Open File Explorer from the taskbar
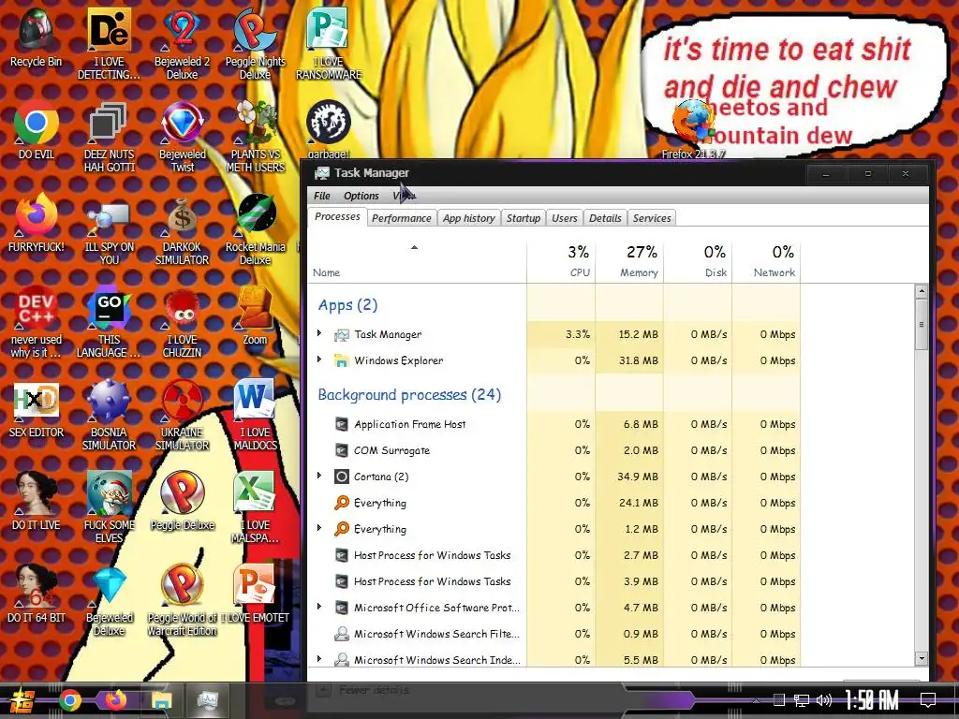 pyautogui.click(x=161, y=700)
